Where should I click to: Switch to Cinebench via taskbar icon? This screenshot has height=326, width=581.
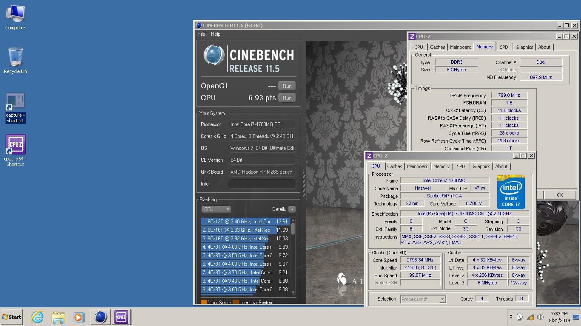[x=101, y=317]
